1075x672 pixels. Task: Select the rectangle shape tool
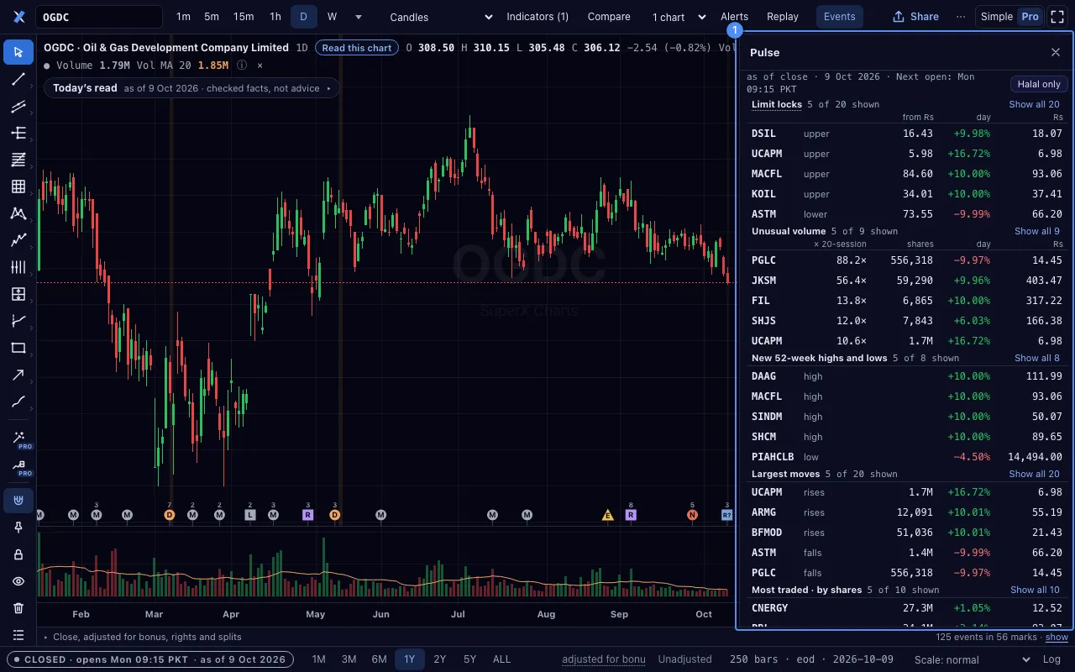18,348
